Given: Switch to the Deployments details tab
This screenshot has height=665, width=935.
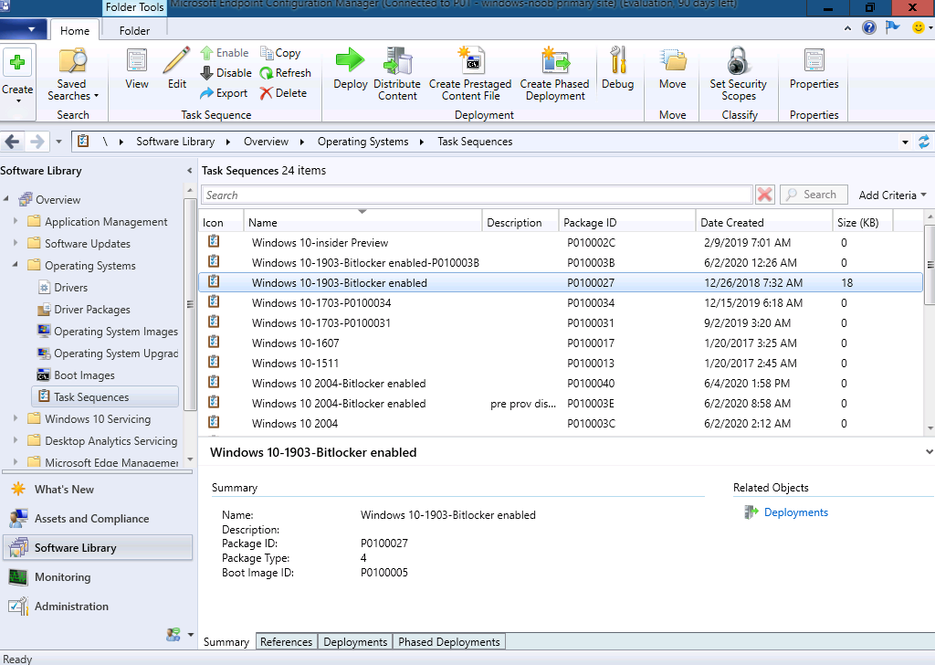Looking at the screenshot, I should point(355,642).
